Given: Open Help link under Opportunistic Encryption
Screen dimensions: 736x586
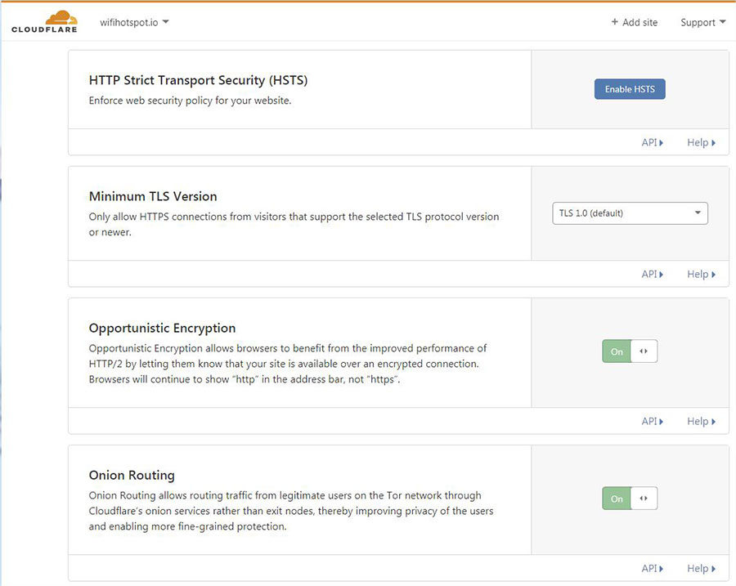Looking at the screenshot, I should pos(701,421).
